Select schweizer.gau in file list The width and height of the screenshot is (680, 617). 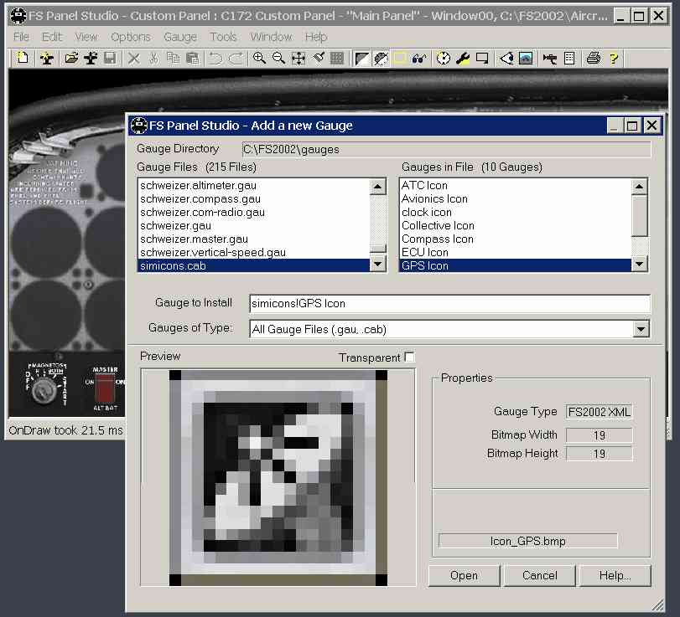[x=254, y=225]
